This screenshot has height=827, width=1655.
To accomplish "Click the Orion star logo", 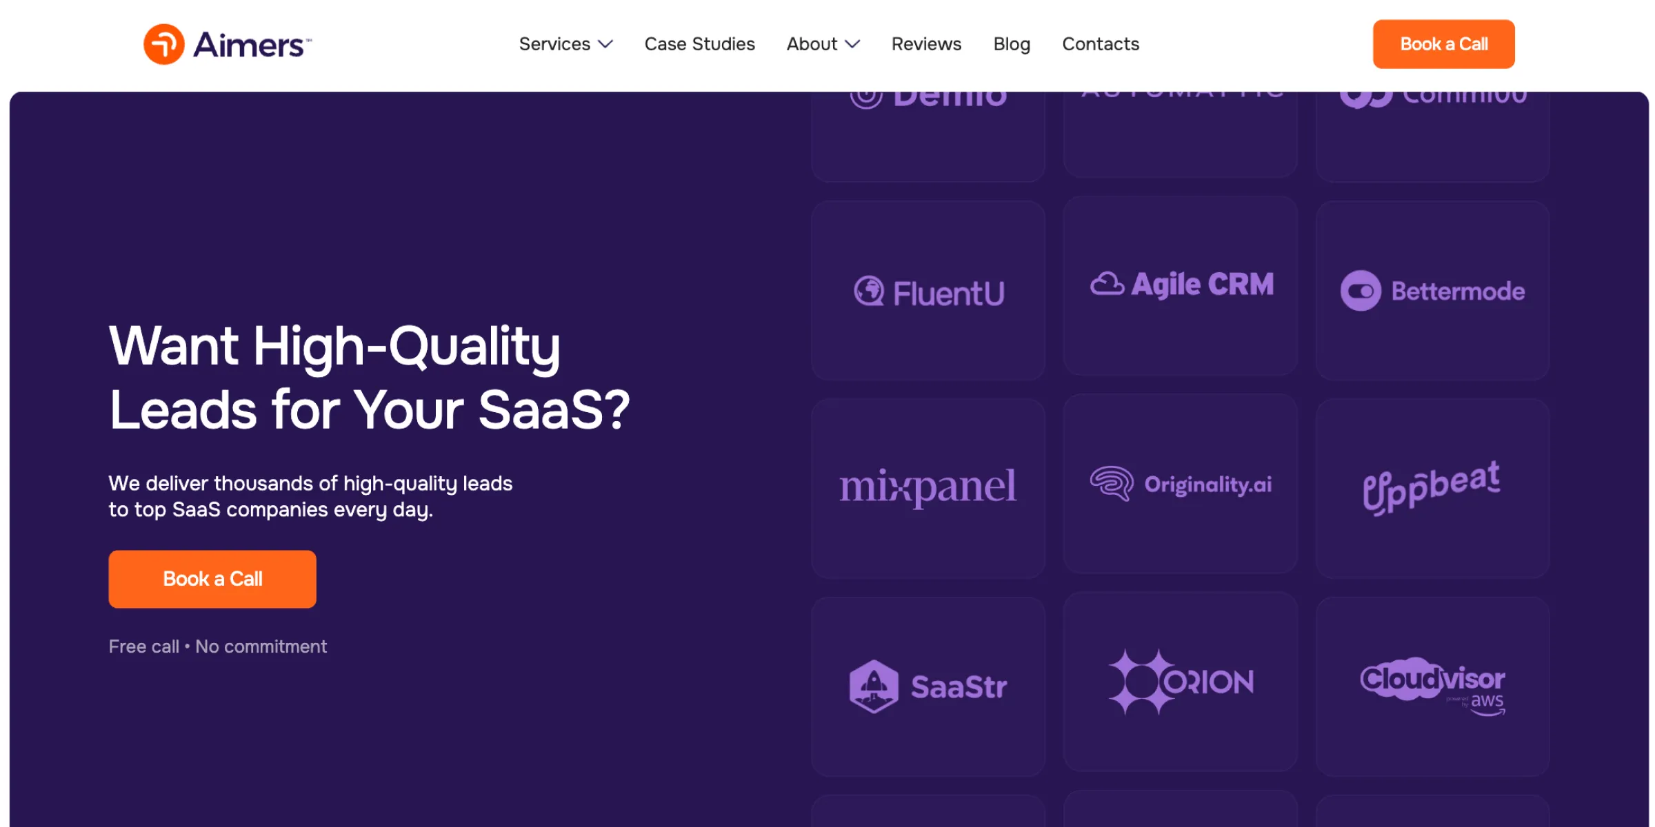I will (1139, 682).
